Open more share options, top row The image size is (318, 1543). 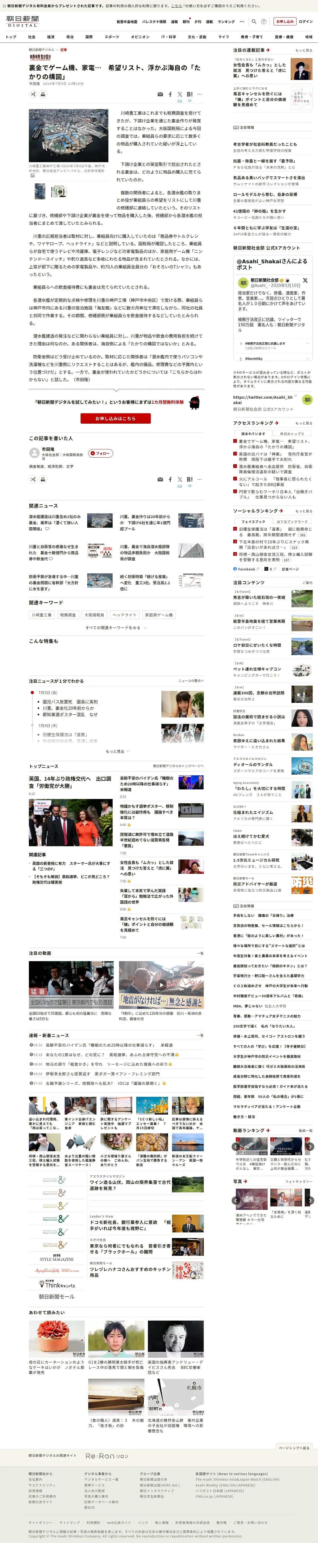click(200, 94)
